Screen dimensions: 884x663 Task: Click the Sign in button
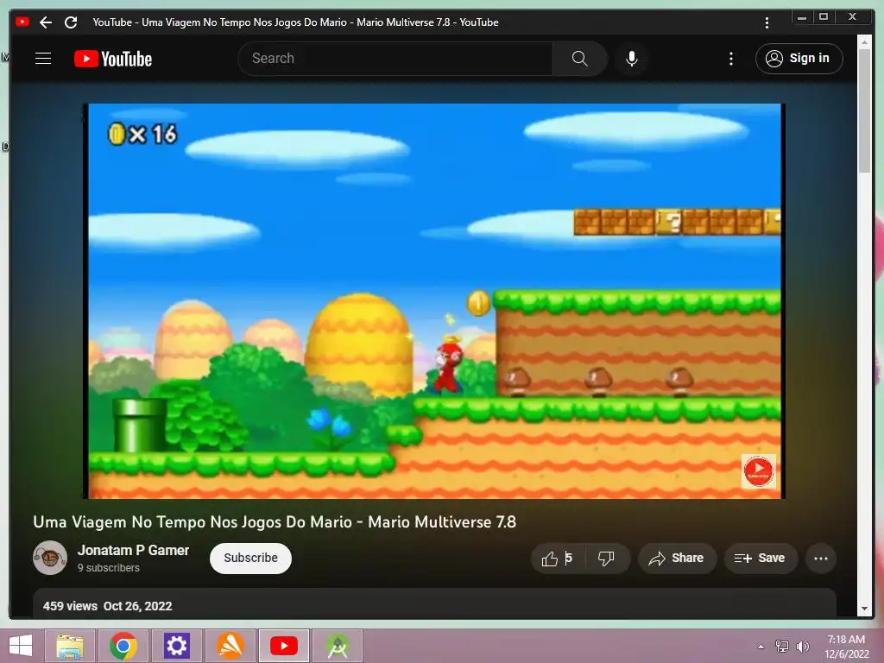pos(799,59)
